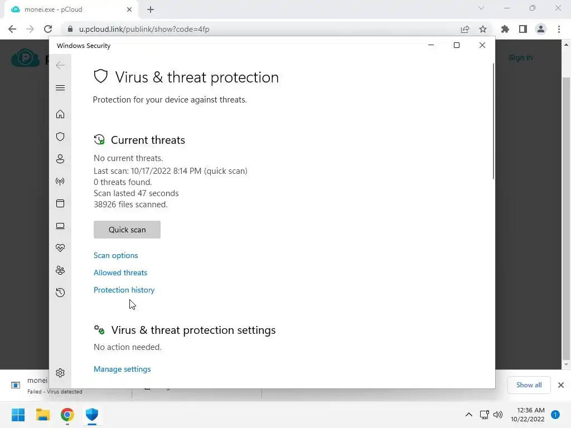Viewport: 571px width, 428px height.
Task: Open Firewall & network protection icon
Action: (60, 181)
